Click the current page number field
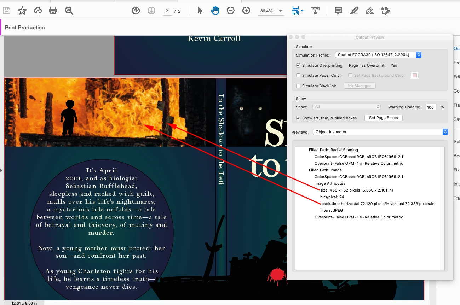This screenshot has height=305, width=460. pos(166,11)
